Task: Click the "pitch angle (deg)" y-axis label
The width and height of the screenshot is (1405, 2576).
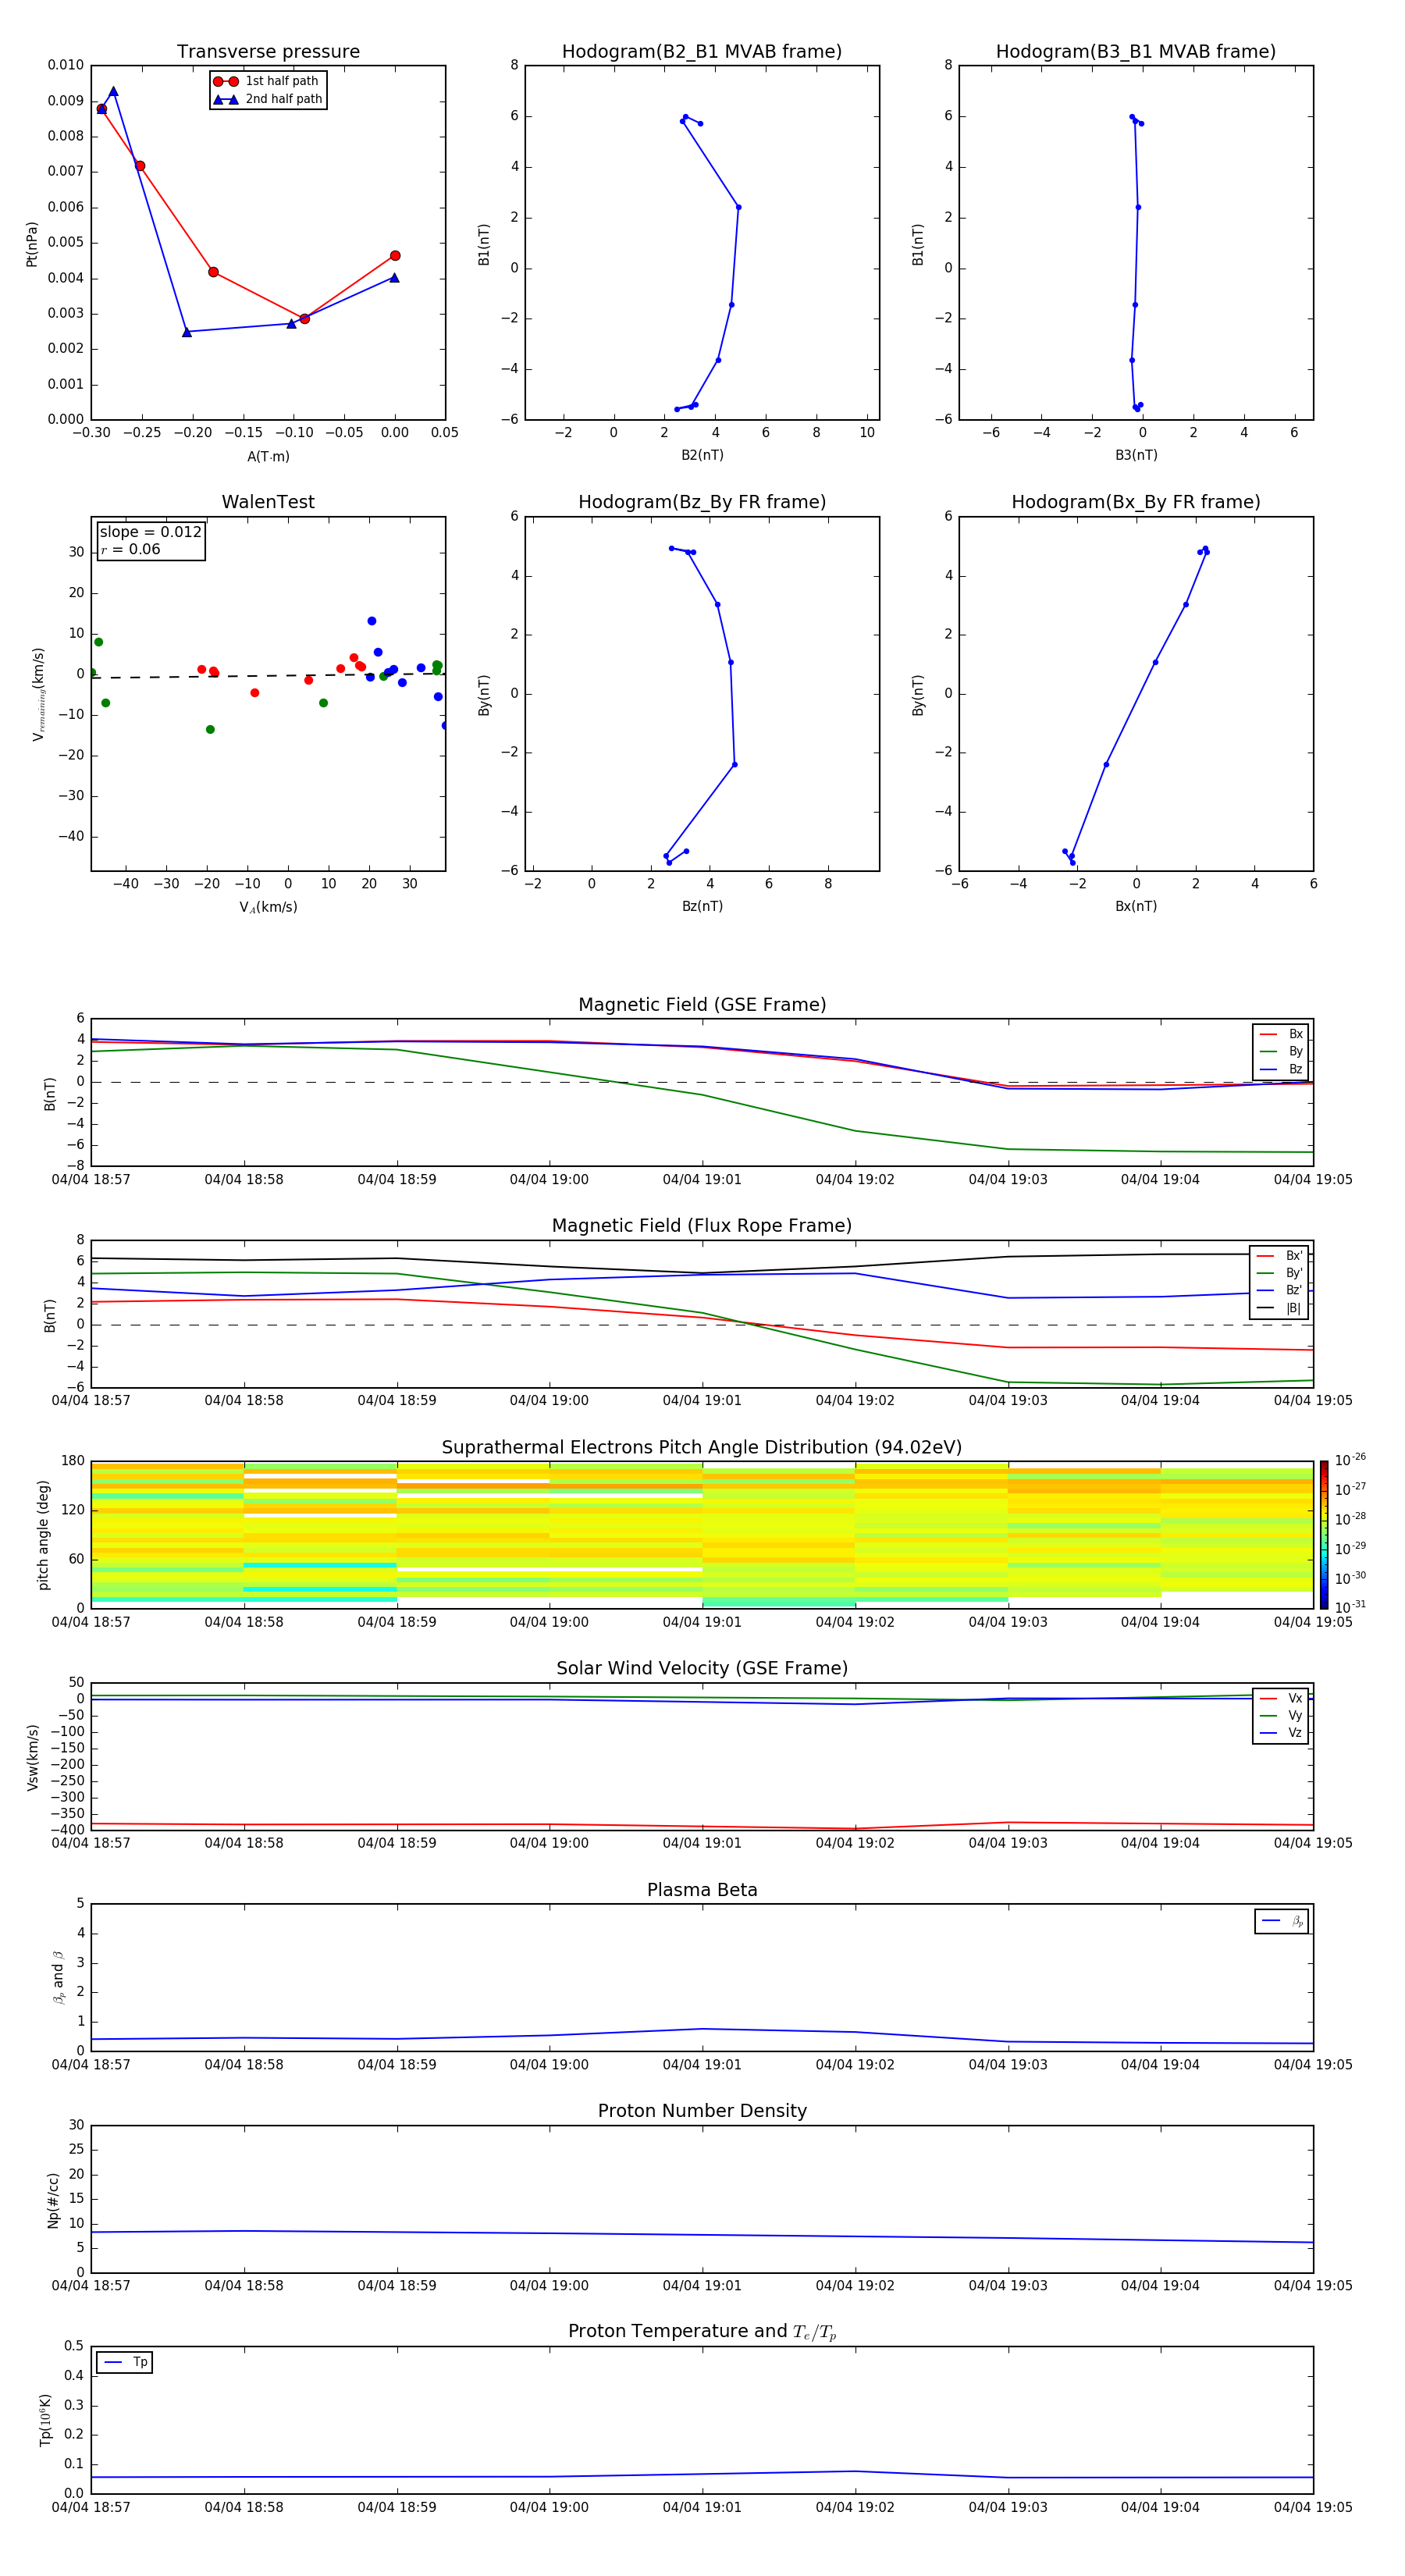Action: pos(43,1535)
